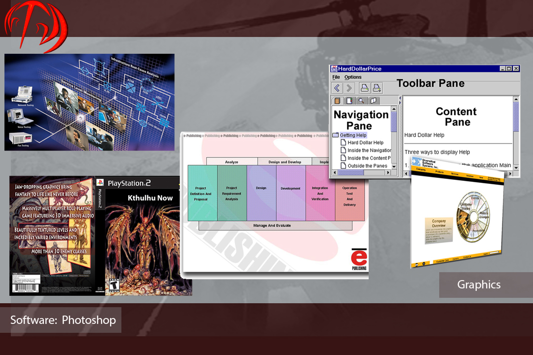
Task: Open the fourth navigation tab with open-book icon
Action: tap(373, 101)
